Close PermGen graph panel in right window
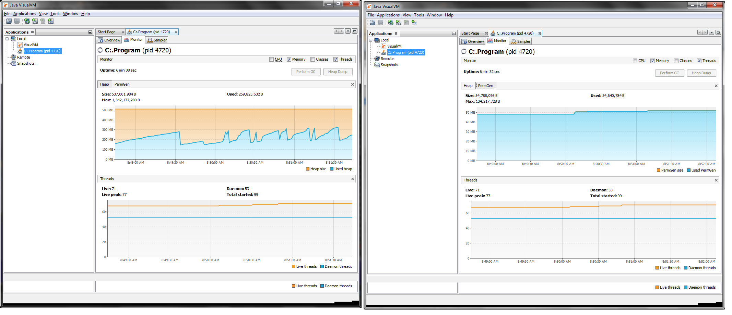This screenshot has width=732, height=315. (716, 86)
